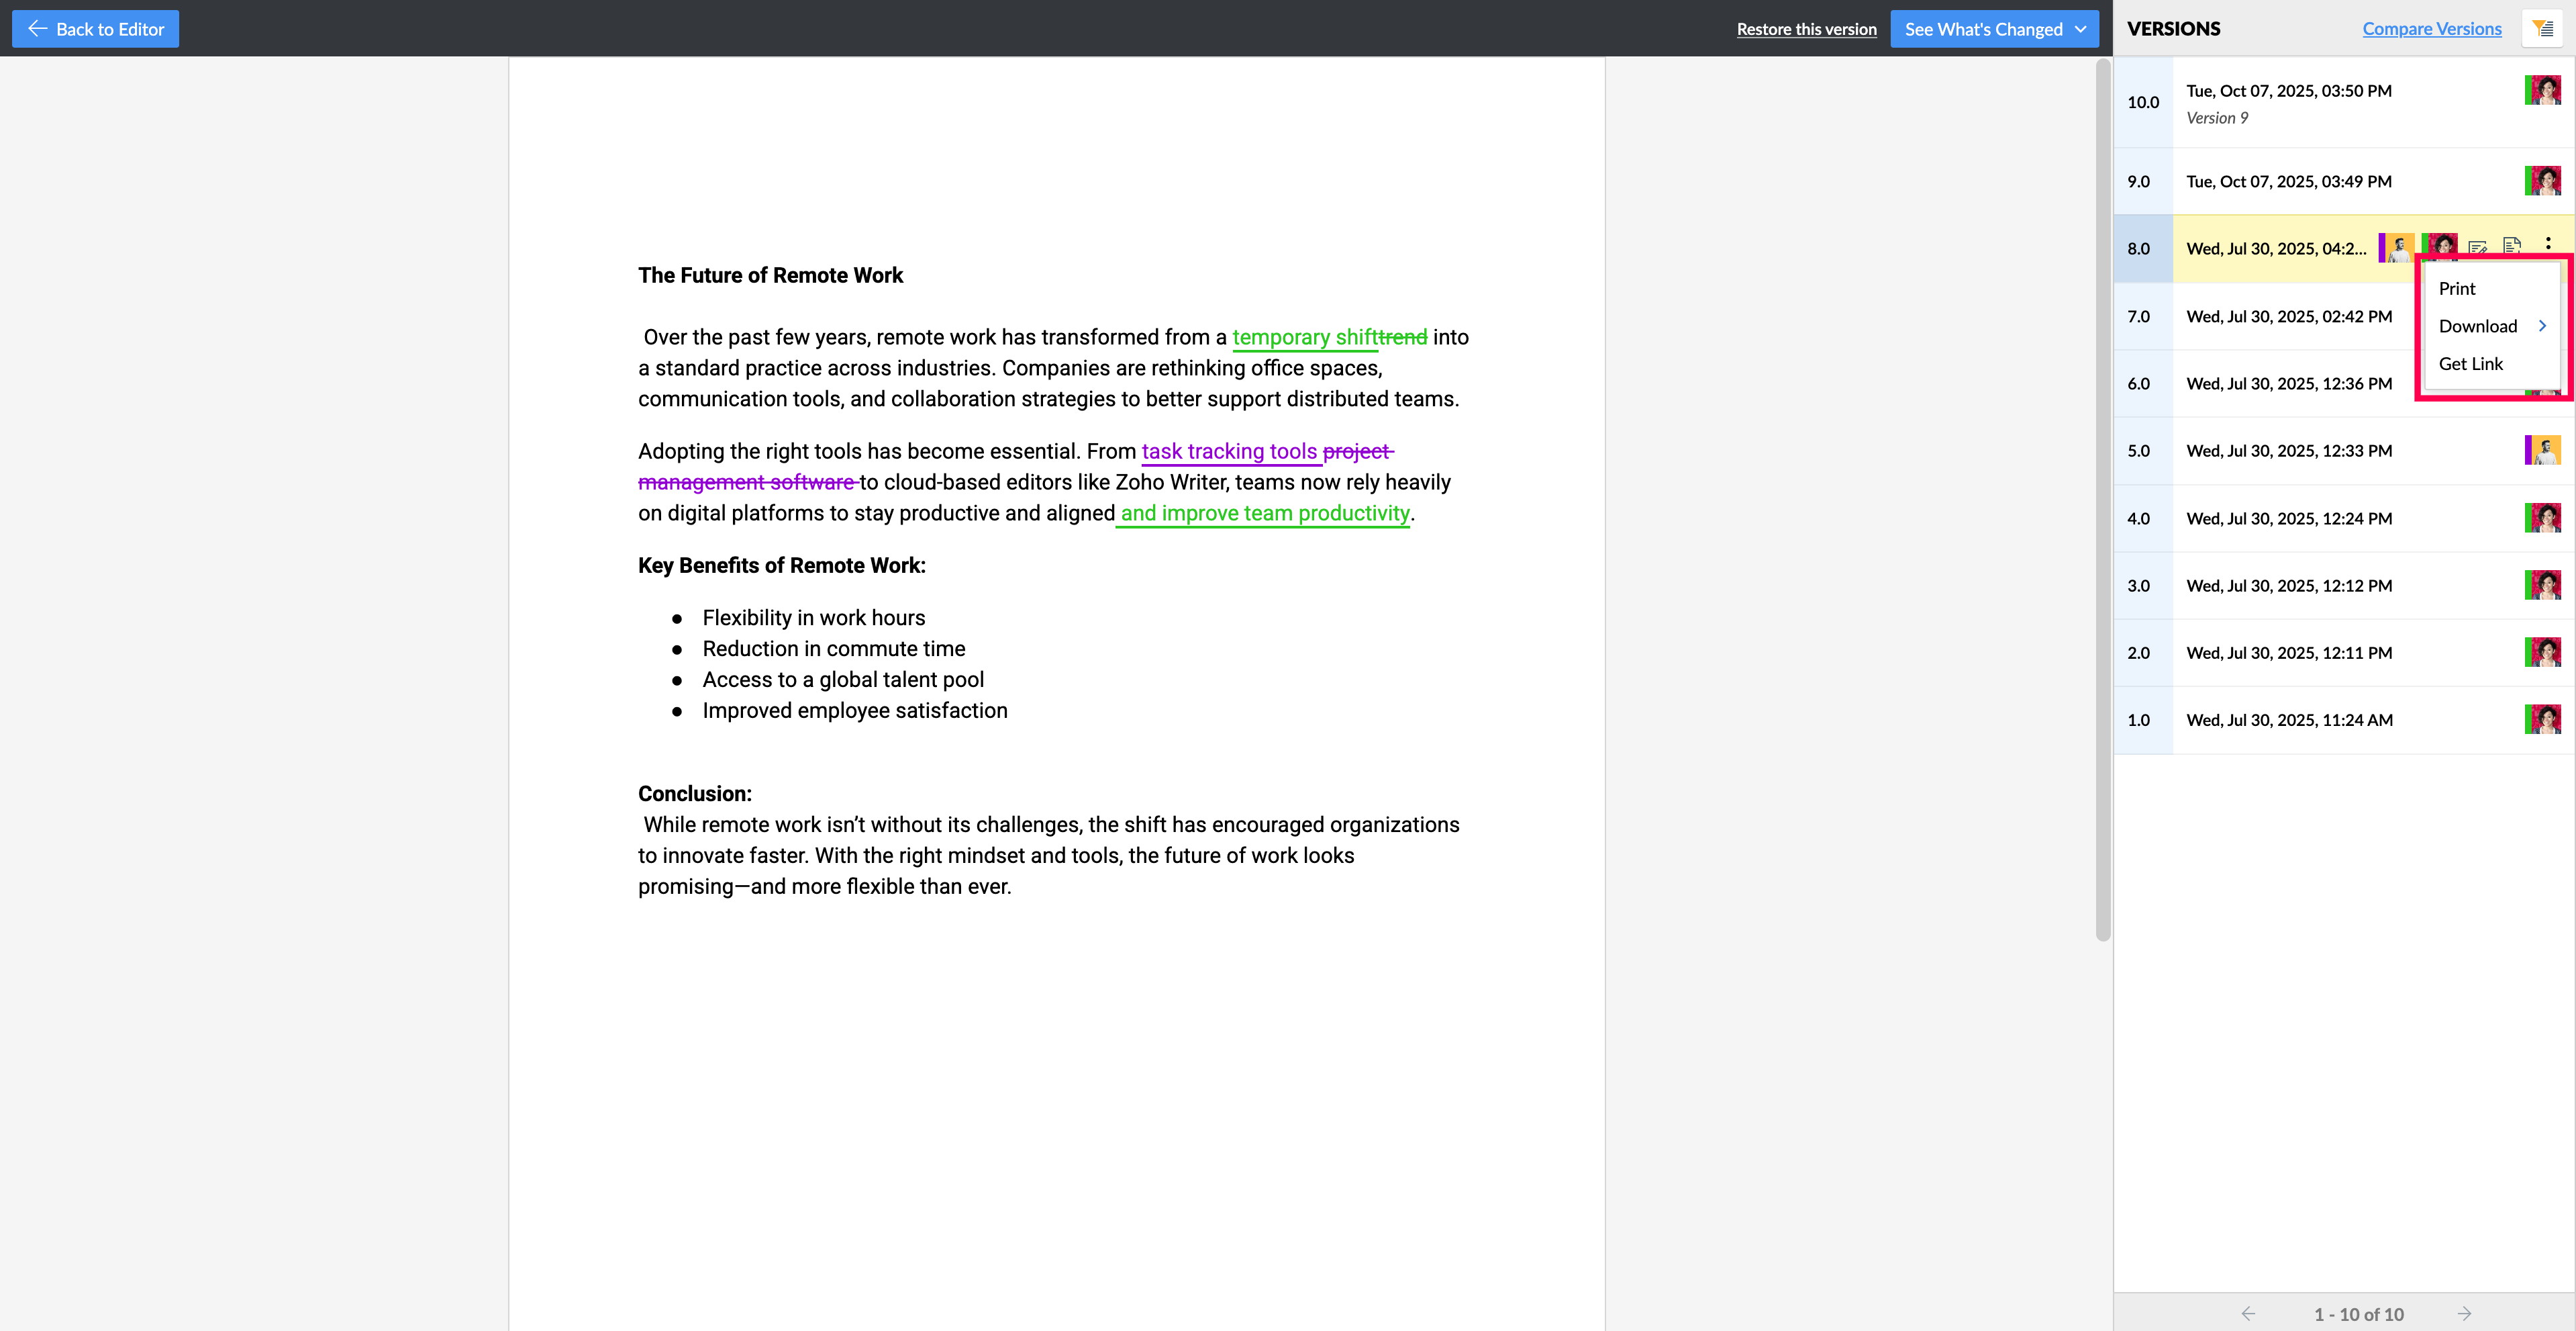2576x1331 pixels.
Task: Click the author avatar on version 10.0
Action: [2542, 91]
